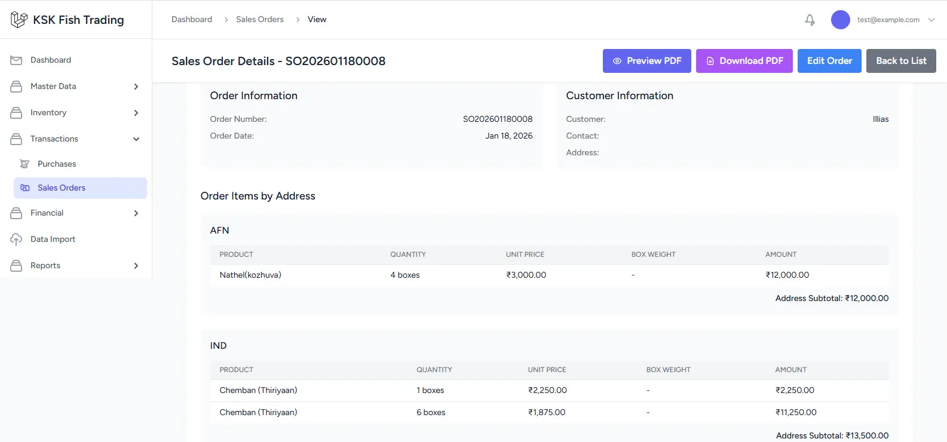Click the Purchases cart icon

pos(24,164)
